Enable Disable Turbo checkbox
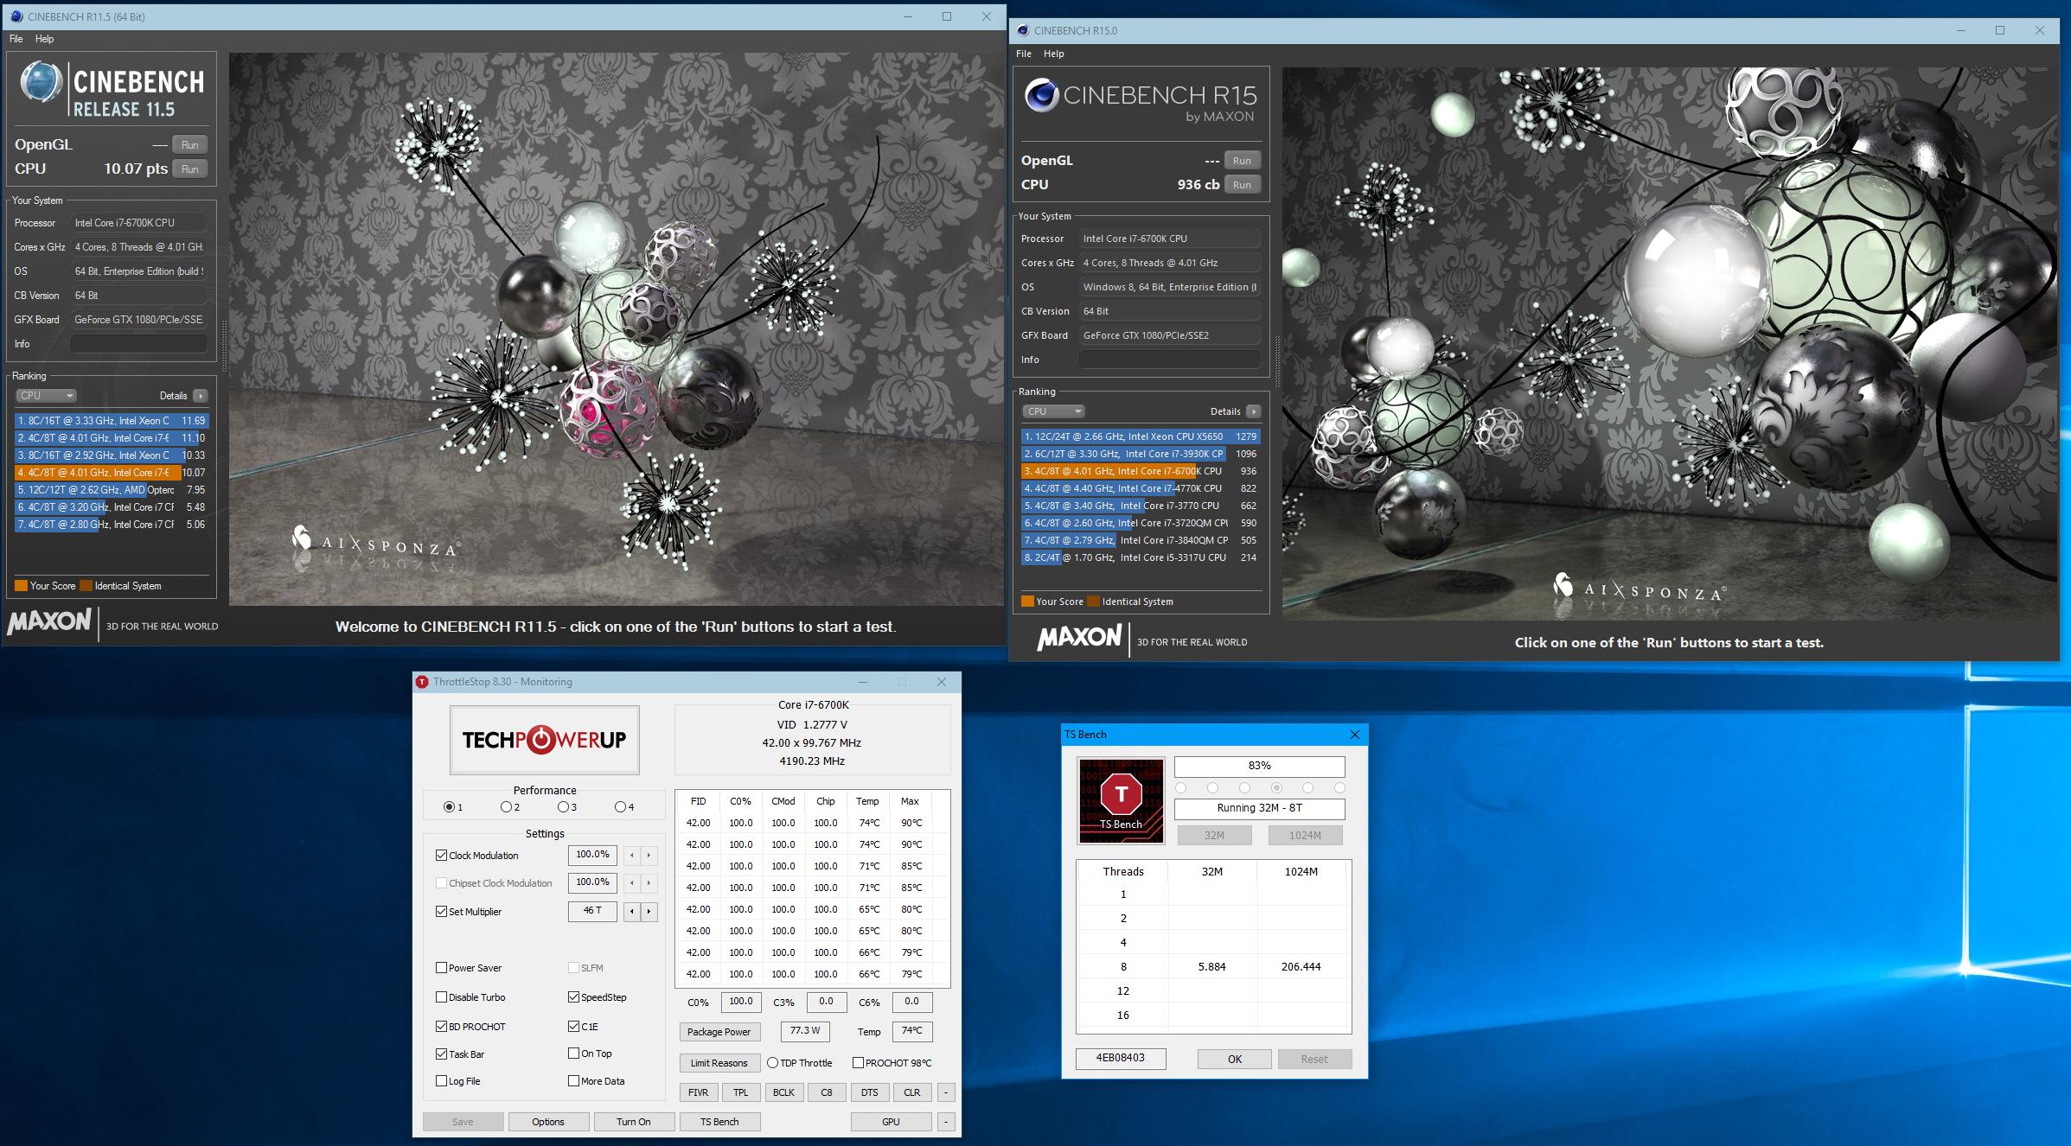2071x1146 pixels. pyautogui.click(x=442, y=997)
